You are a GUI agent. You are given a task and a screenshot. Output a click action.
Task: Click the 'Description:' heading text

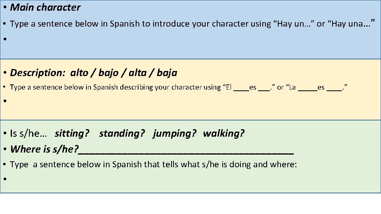(x=38, y=73)
